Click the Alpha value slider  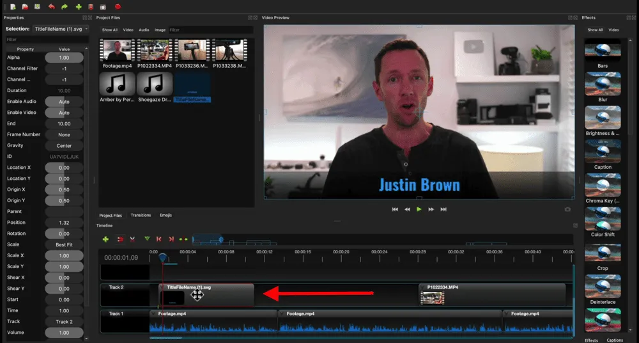[64, 58]
